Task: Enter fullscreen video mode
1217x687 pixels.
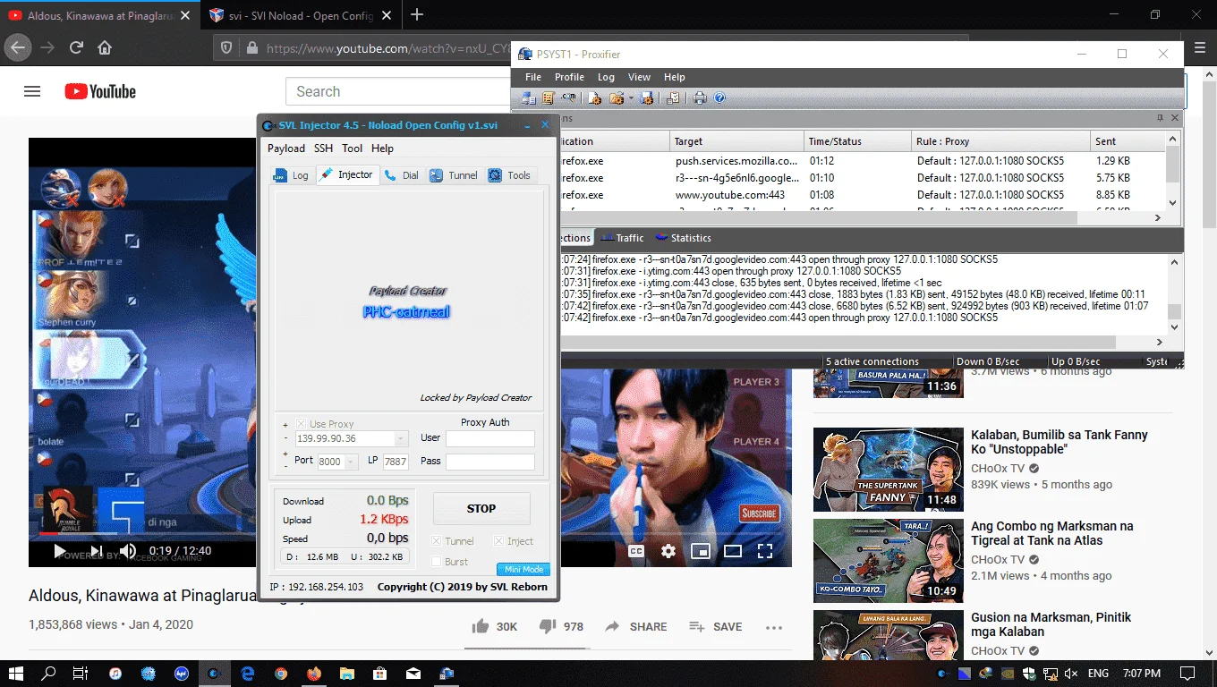Action: pos(765,551)
